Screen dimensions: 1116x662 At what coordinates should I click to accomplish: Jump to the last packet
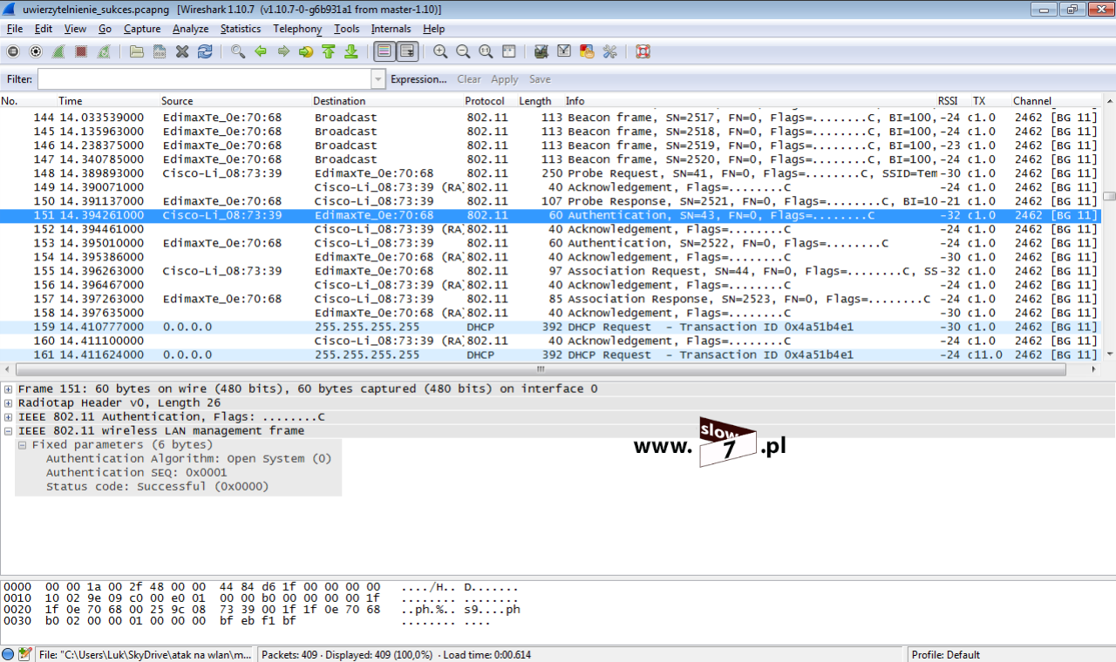pyautogui.click(x=351, y=51)
